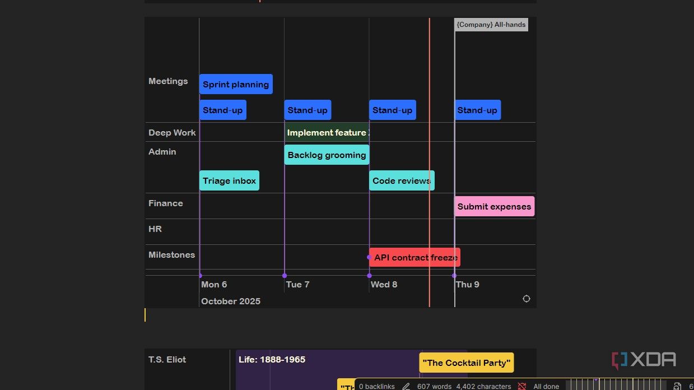The width and height of the screenshot is (694, 390).
Task: Select the Stand-up event on Tue 7
Action: click(308, 110)
